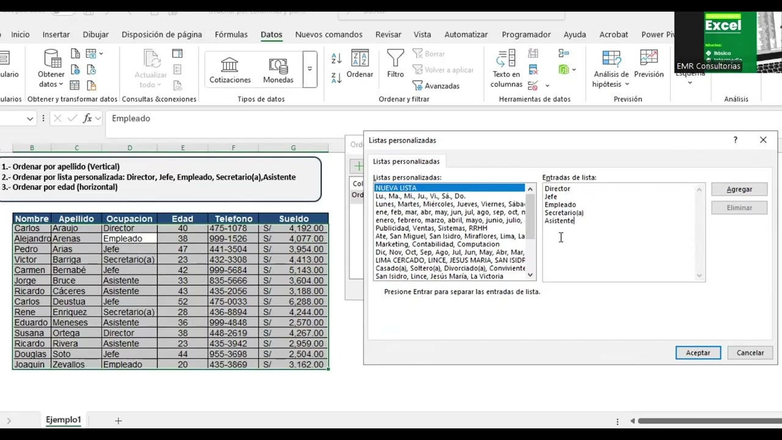This screenshot has height=440, width=782.
Task: Click Sueldo value 6,288.00
Action: click(x=293, y=302)
